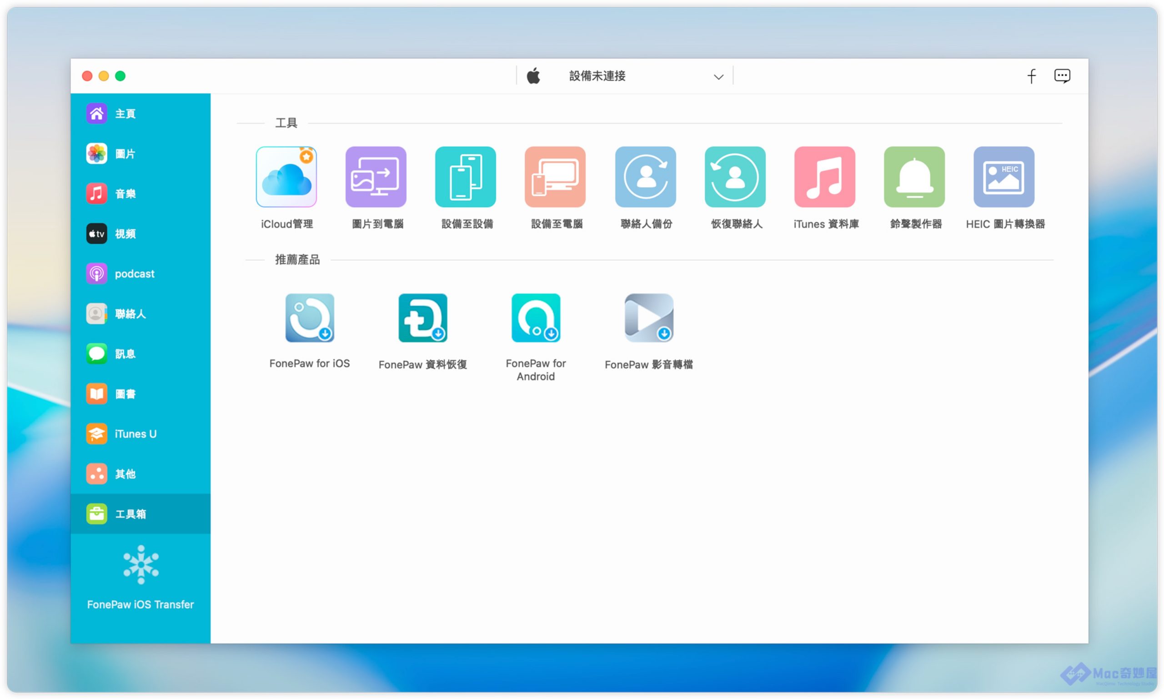
Task: Select 訊息 in the sidebar
Action: point(125,354)
